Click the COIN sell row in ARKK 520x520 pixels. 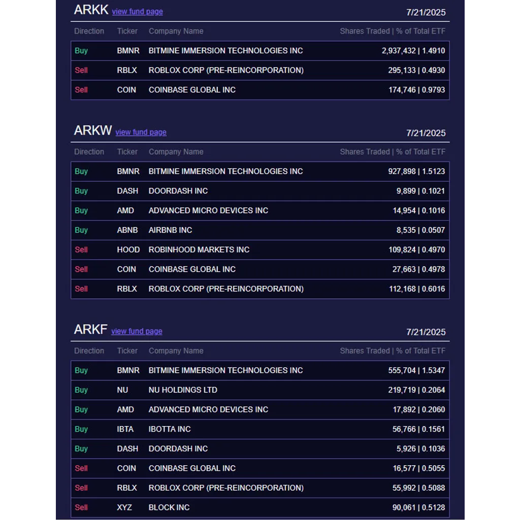coord(260,90)
